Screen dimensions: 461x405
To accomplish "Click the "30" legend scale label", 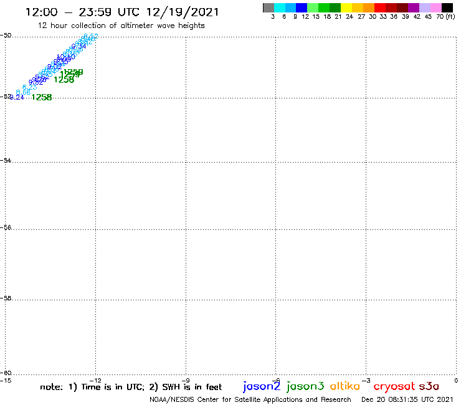I will 372,17.
